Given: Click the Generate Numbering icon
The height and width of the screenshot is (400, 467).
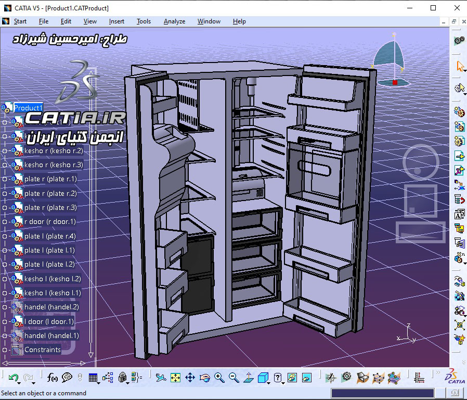Looking at the screenshot, I should tap(459, 214).
